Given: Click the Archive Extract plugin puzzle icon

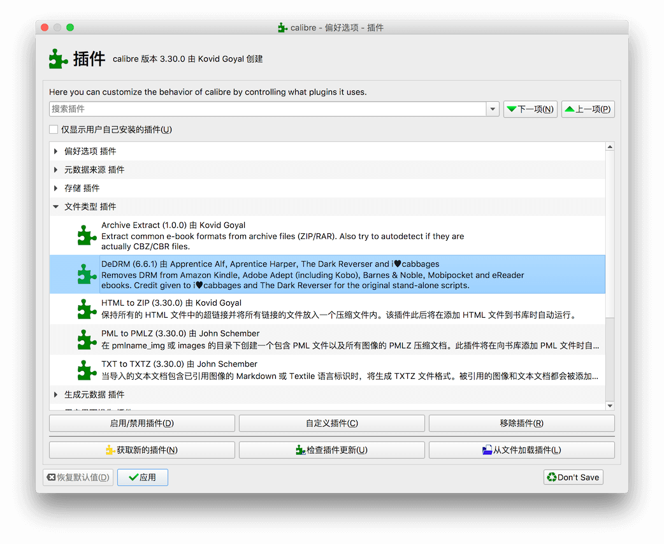Looking at the screenshot, I should coord(87,236).
